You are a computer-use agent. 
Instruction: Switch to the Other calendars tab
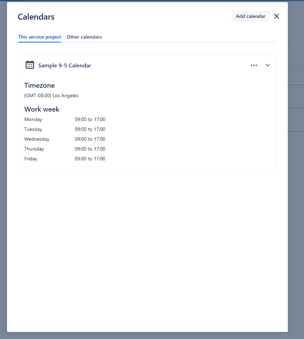[84, 37]
